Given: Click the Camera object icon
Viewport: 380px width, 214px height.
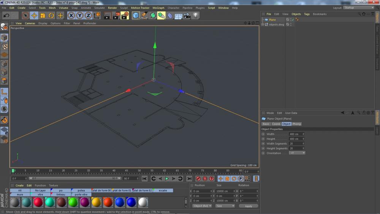Looking at the screenshot, I should tap(187, 16).
